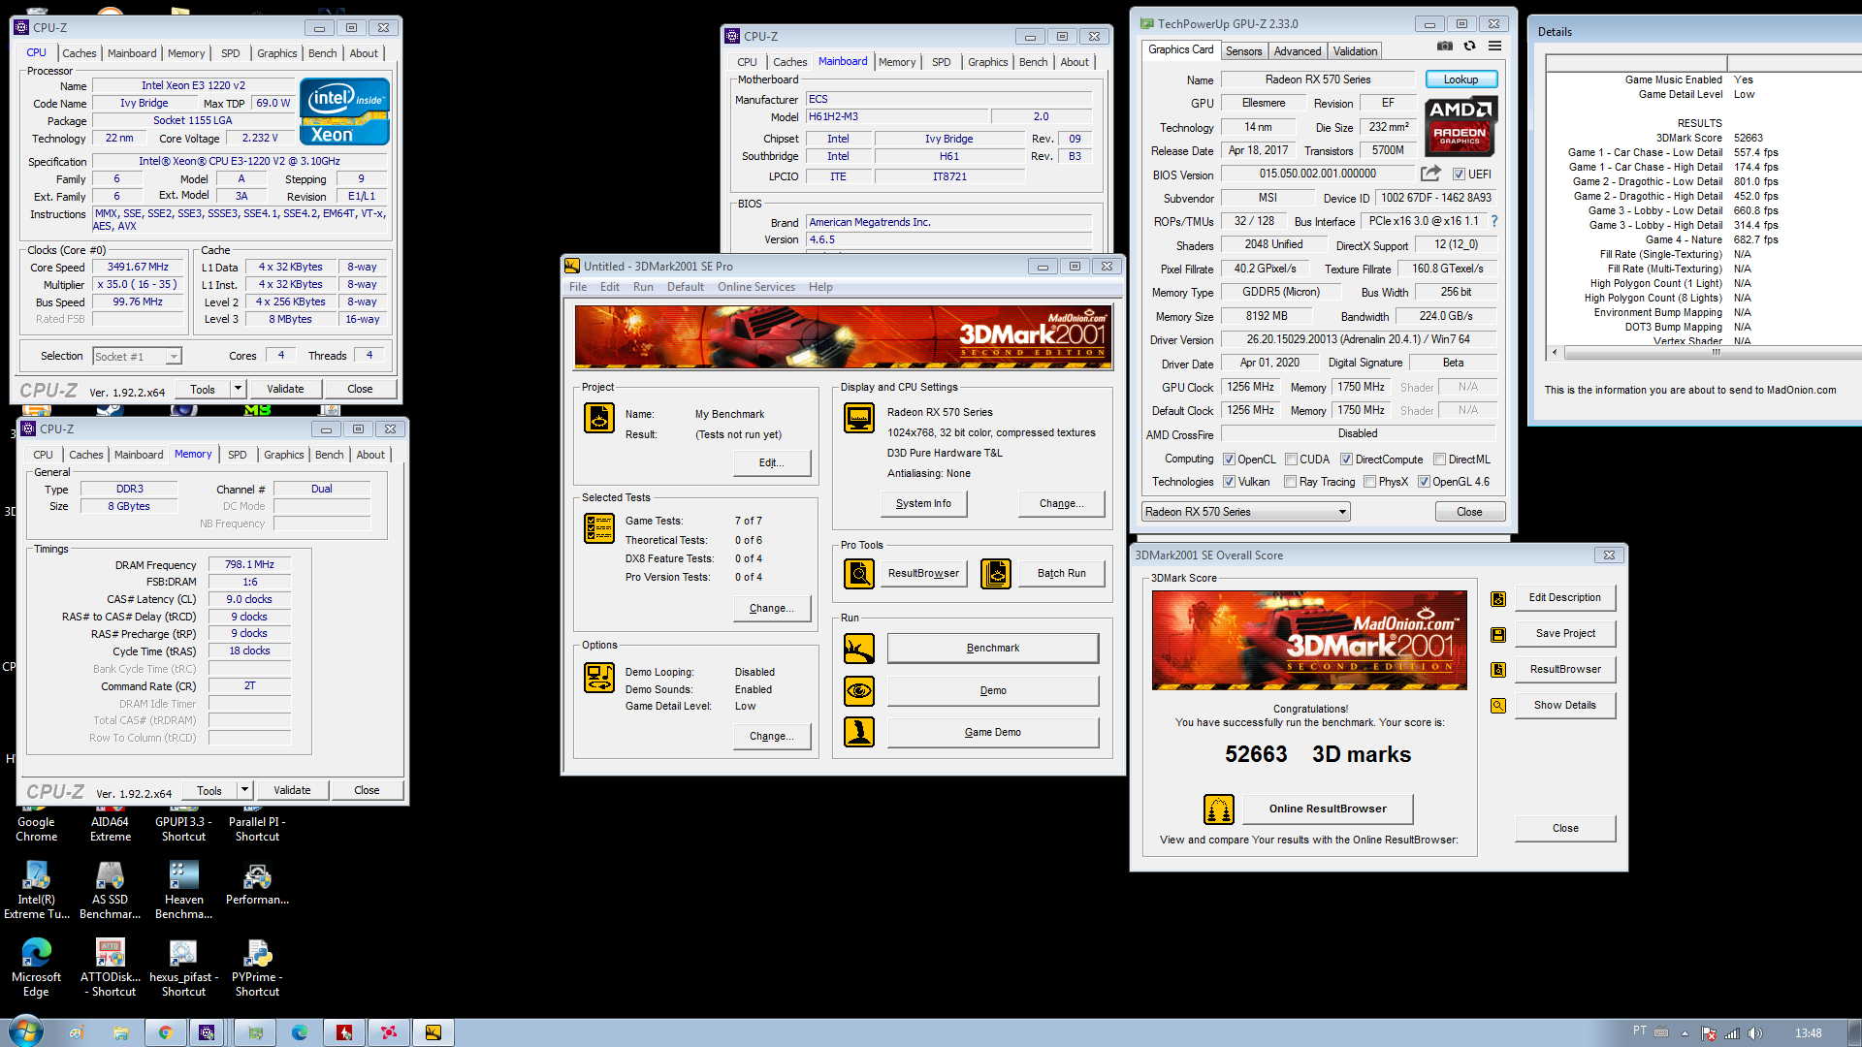This screenshot has width=1862, height=1047.
Task: Toggle the UEFI checkbox in GPU-Z
Action: [1459, 174]
